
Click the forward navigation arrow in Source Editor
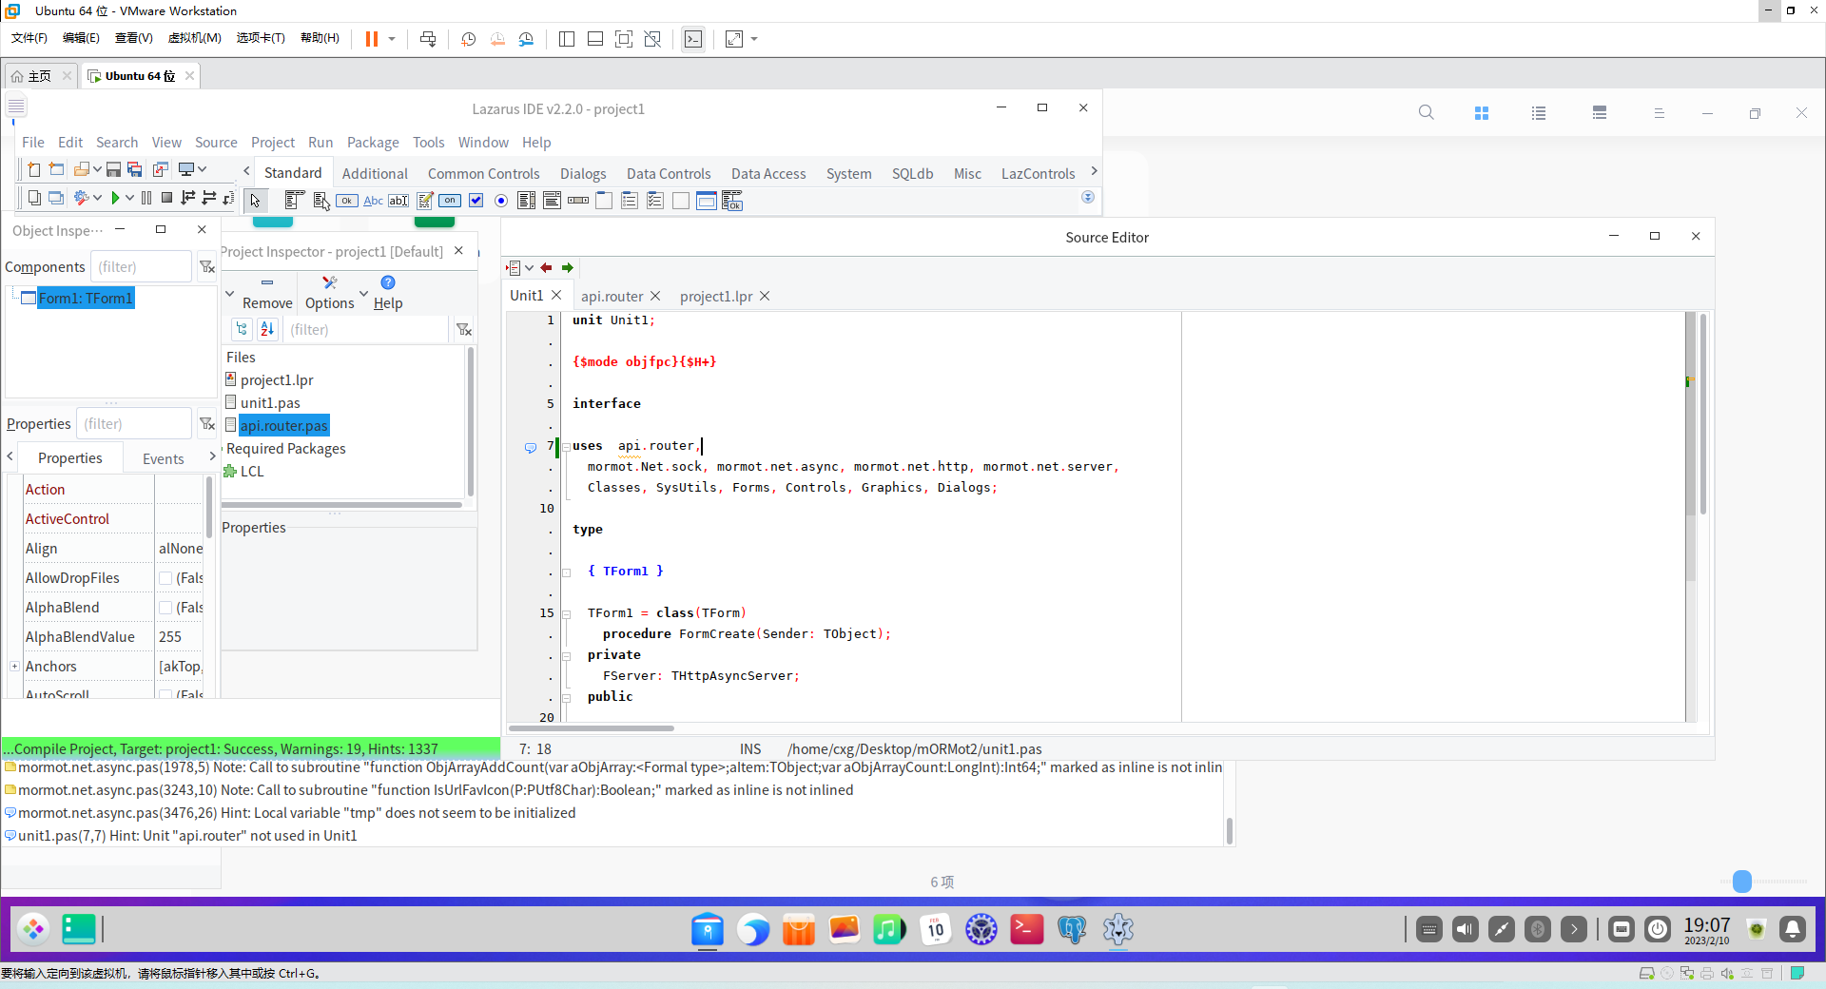coord(568,268)
